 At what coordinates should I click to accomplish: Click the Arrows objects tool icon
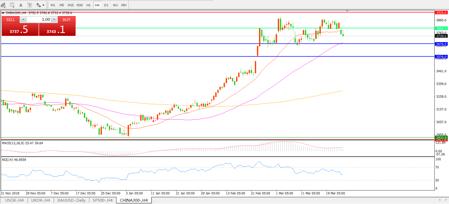coord(39,5)
